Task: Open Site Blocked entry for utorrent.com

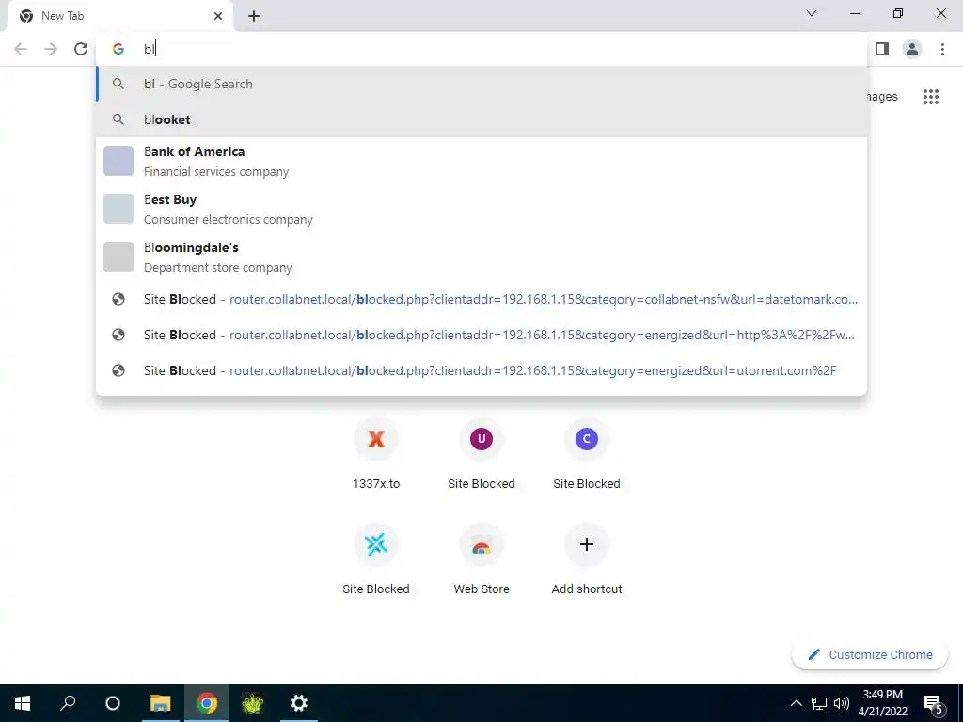Action: click(x=481, y=370)
